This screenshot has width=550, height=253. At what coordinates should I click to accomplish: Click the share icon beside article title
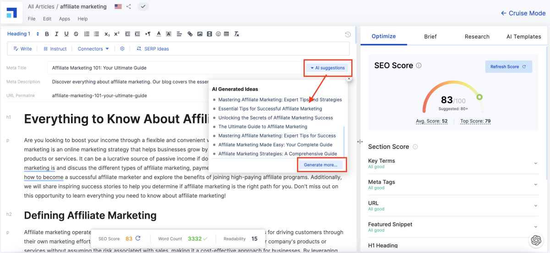129,6
